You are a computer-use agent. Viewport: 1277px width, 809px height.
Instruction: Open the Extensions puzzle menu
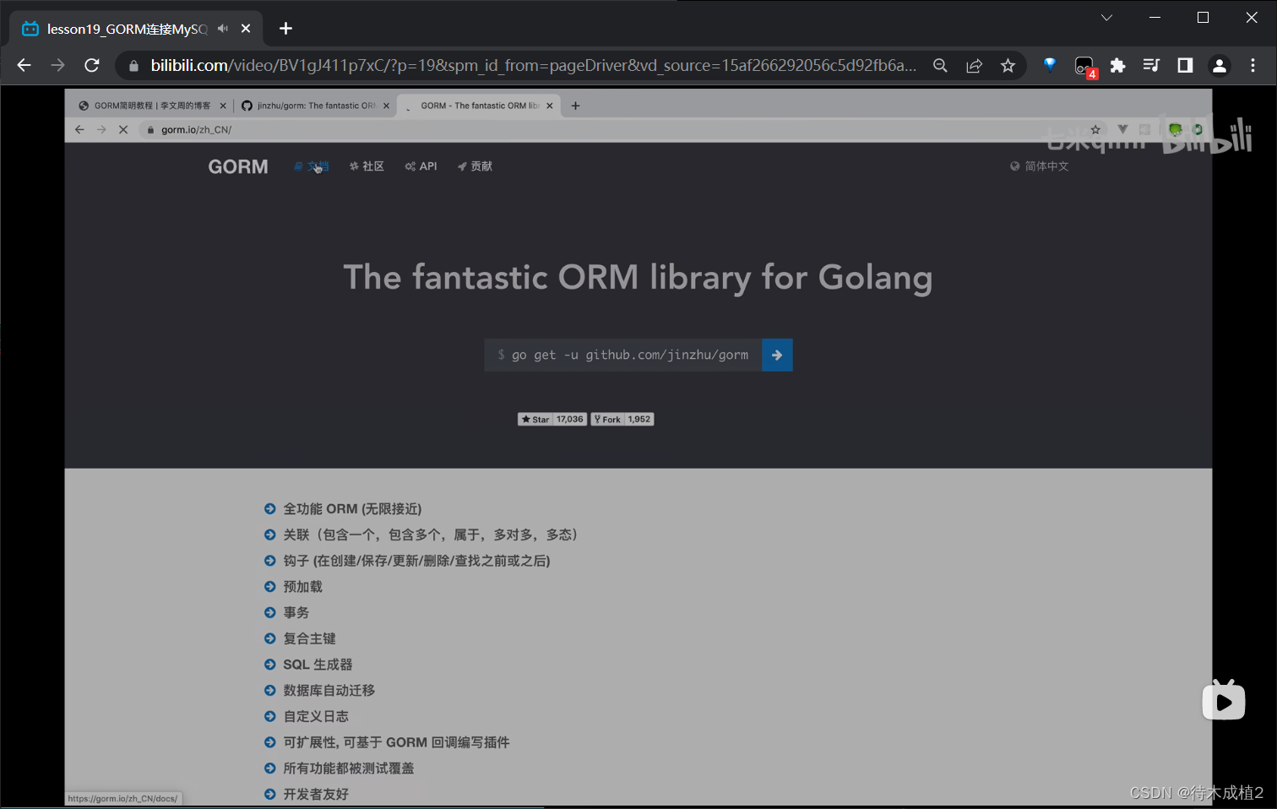[x=1117, y=65]
